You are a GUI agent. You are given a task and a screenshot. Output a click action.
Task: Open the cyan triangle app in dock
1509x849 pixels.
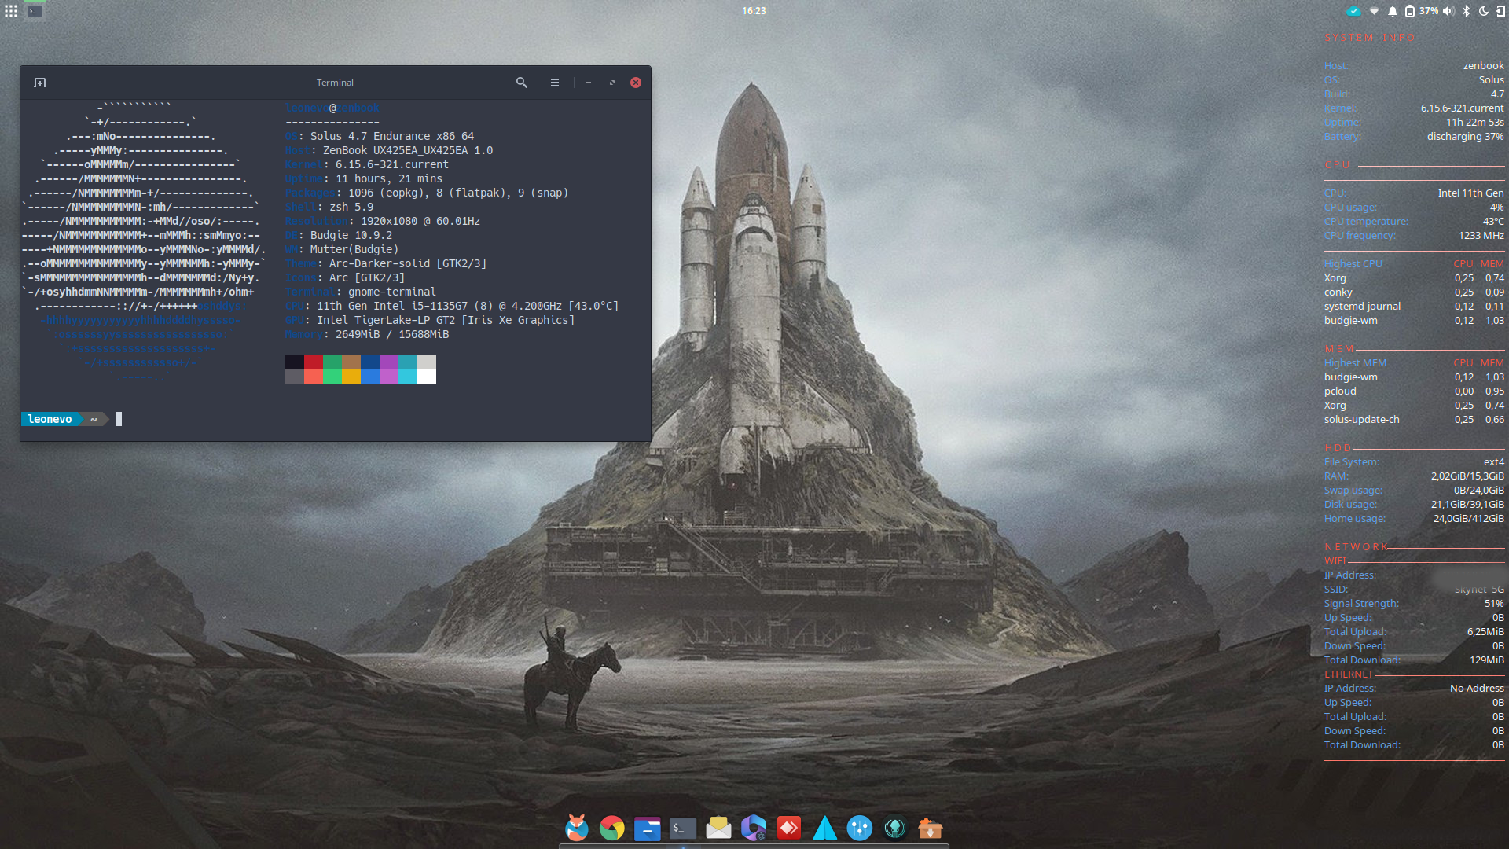pos(824,828)
